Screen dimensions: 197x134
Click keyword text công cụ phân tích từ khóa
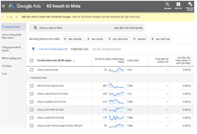pyautogui.click(x=51, y=118)
